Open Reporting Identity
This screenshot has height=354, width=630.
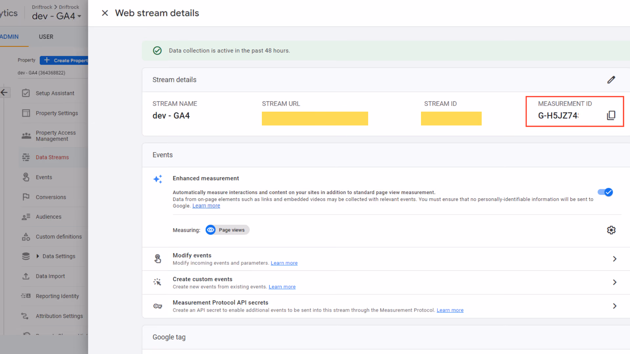tap(57, 296)
